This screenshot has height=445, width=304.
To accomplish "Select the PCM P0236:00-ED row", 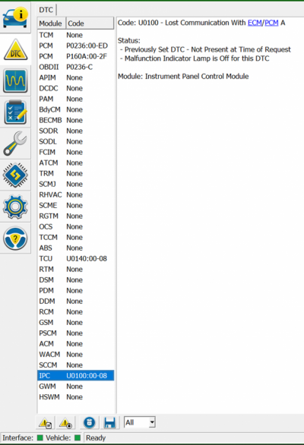I will click(75, 46).
